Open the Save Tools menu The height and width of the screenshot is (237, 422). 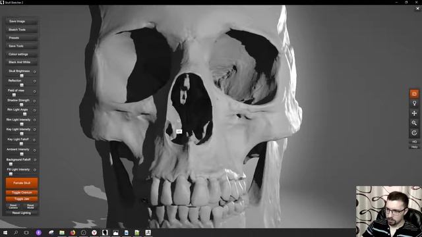pos(22,46)
